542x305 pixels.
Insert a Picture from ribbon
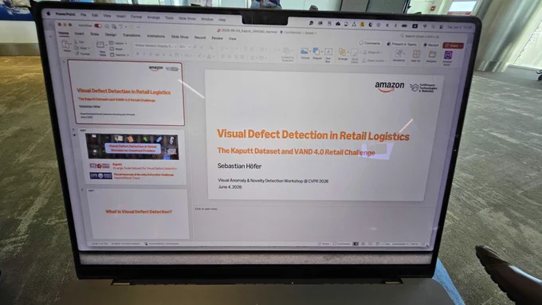point(304,53)
